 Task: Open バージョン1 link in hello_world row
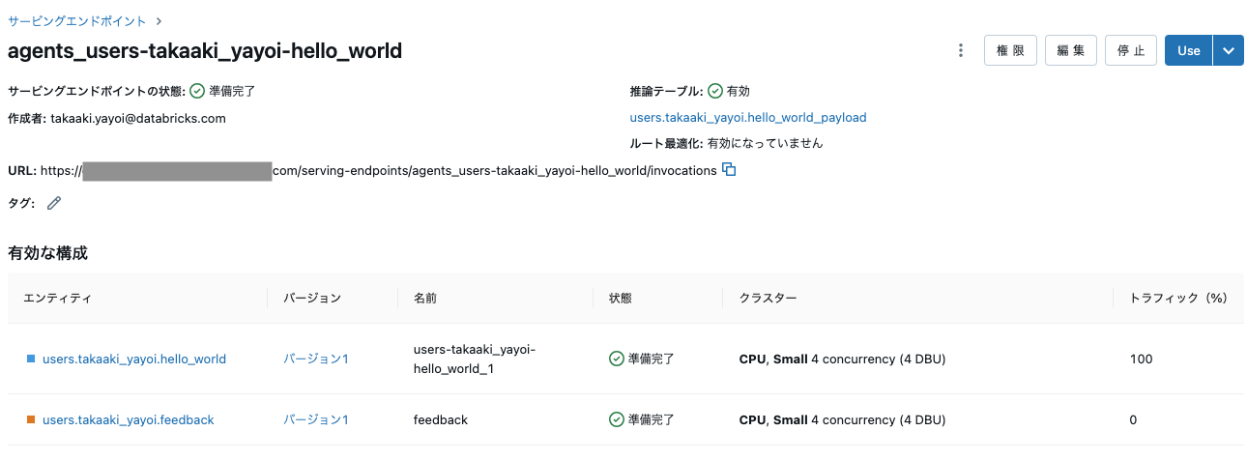(316, 359)
